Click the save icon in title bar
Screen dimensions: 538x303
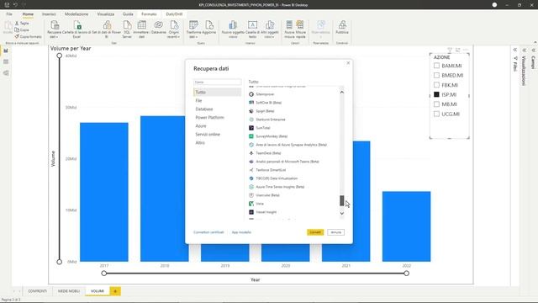pyautogui.click(x=7, y=5)
